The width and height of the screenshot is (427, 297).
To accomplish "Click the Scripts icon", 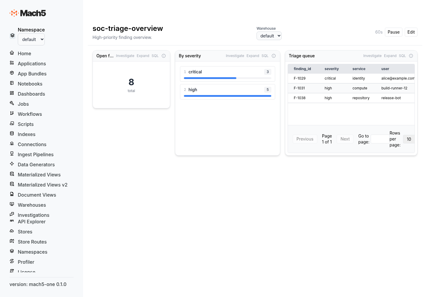I will [x=12, y=124].
